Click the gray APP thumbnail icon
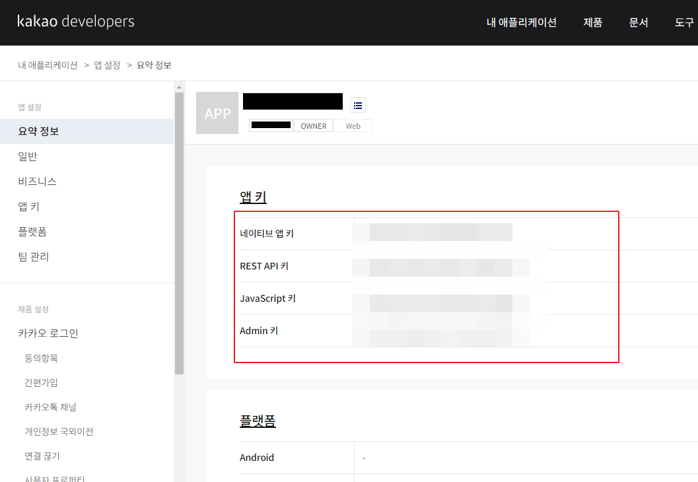Viewport: 698px width, 482px height. click(x=217, y=113)
